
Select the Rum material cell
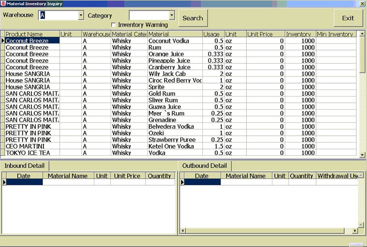(175, 47)
